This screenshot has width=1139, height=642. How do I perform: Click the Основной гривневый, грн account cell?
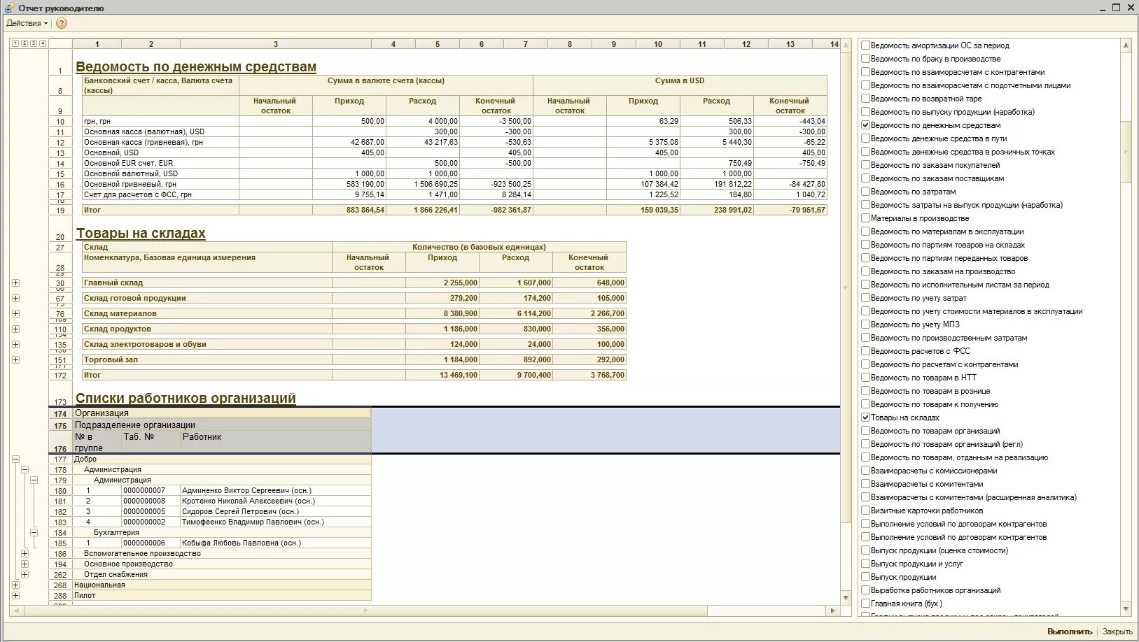click(160, 184)
